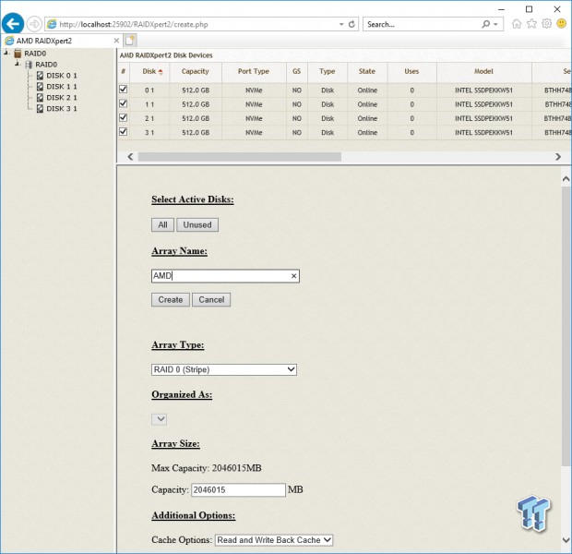572x554 pixels.
Task: Click the DISK 1 1 drive icon
Action: 40,87
